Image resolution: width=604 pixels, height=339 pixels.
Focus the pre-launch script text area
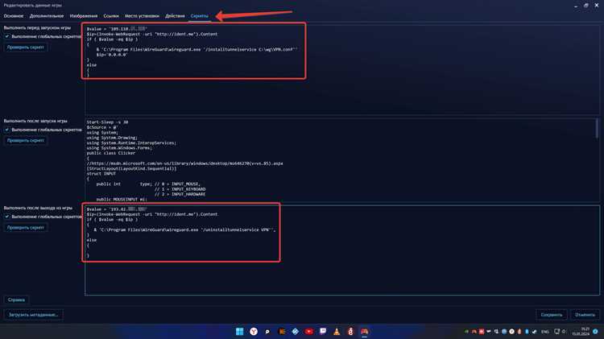point(342,70)
